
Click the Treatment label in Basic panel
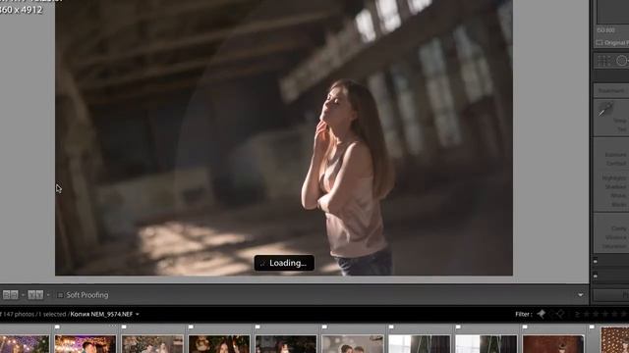coord(611,91)
